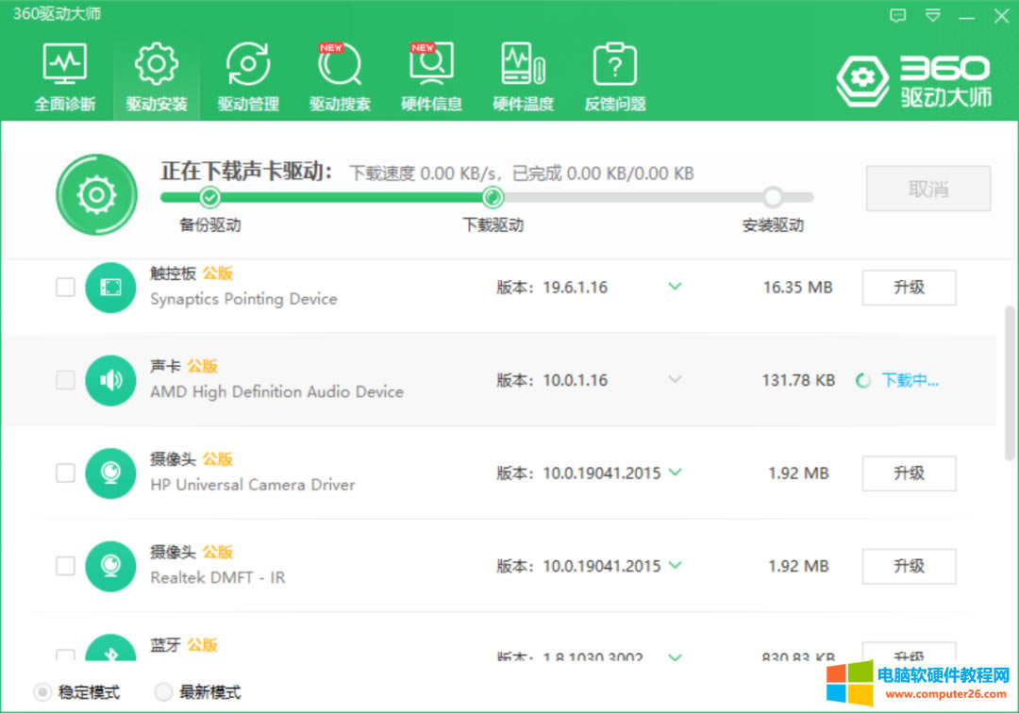Click the title bar message feedback icon
1019x713 pixels.
(x=898, y=16)
